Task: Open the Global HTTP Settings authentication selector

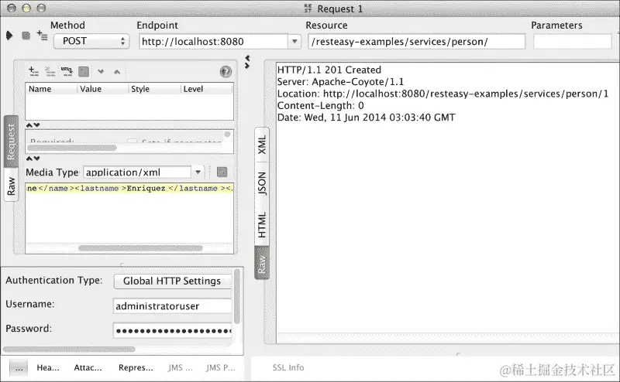Action: (x=172, y=281)
